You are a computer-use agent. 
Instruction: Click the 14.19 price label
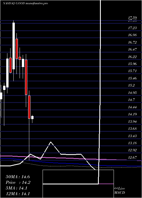point(132,114)
